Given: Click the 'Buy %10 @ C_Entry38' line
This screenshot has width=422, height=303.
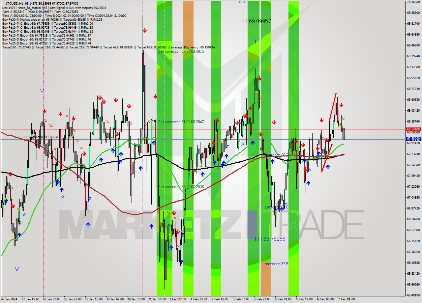Looking at the screenshot, I should pos(47,24).
